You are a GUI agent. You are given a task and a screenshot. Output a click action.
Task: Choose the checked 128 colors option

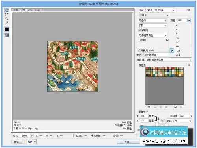point(180,50)
